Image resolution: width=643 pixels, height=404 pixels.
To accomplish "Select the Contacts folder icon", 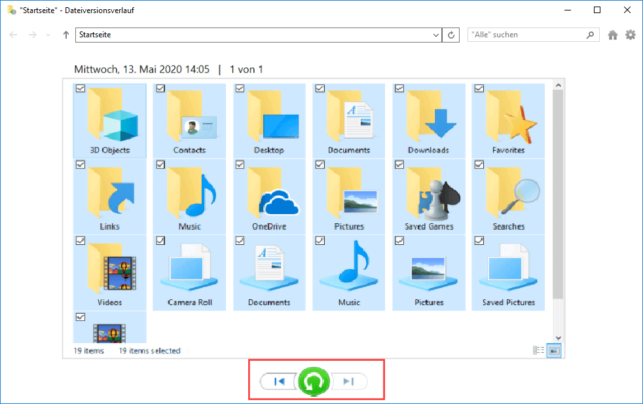I will (191, 115).
